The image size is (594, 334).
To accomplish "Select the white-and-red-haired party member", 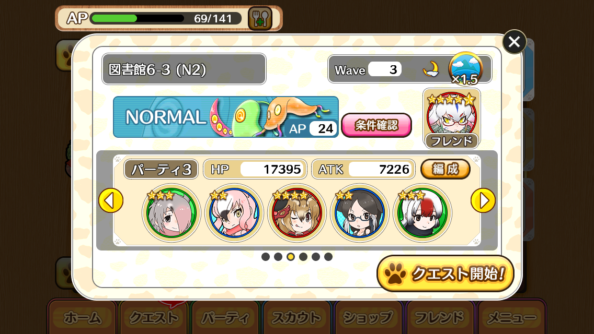I will 422,212.
